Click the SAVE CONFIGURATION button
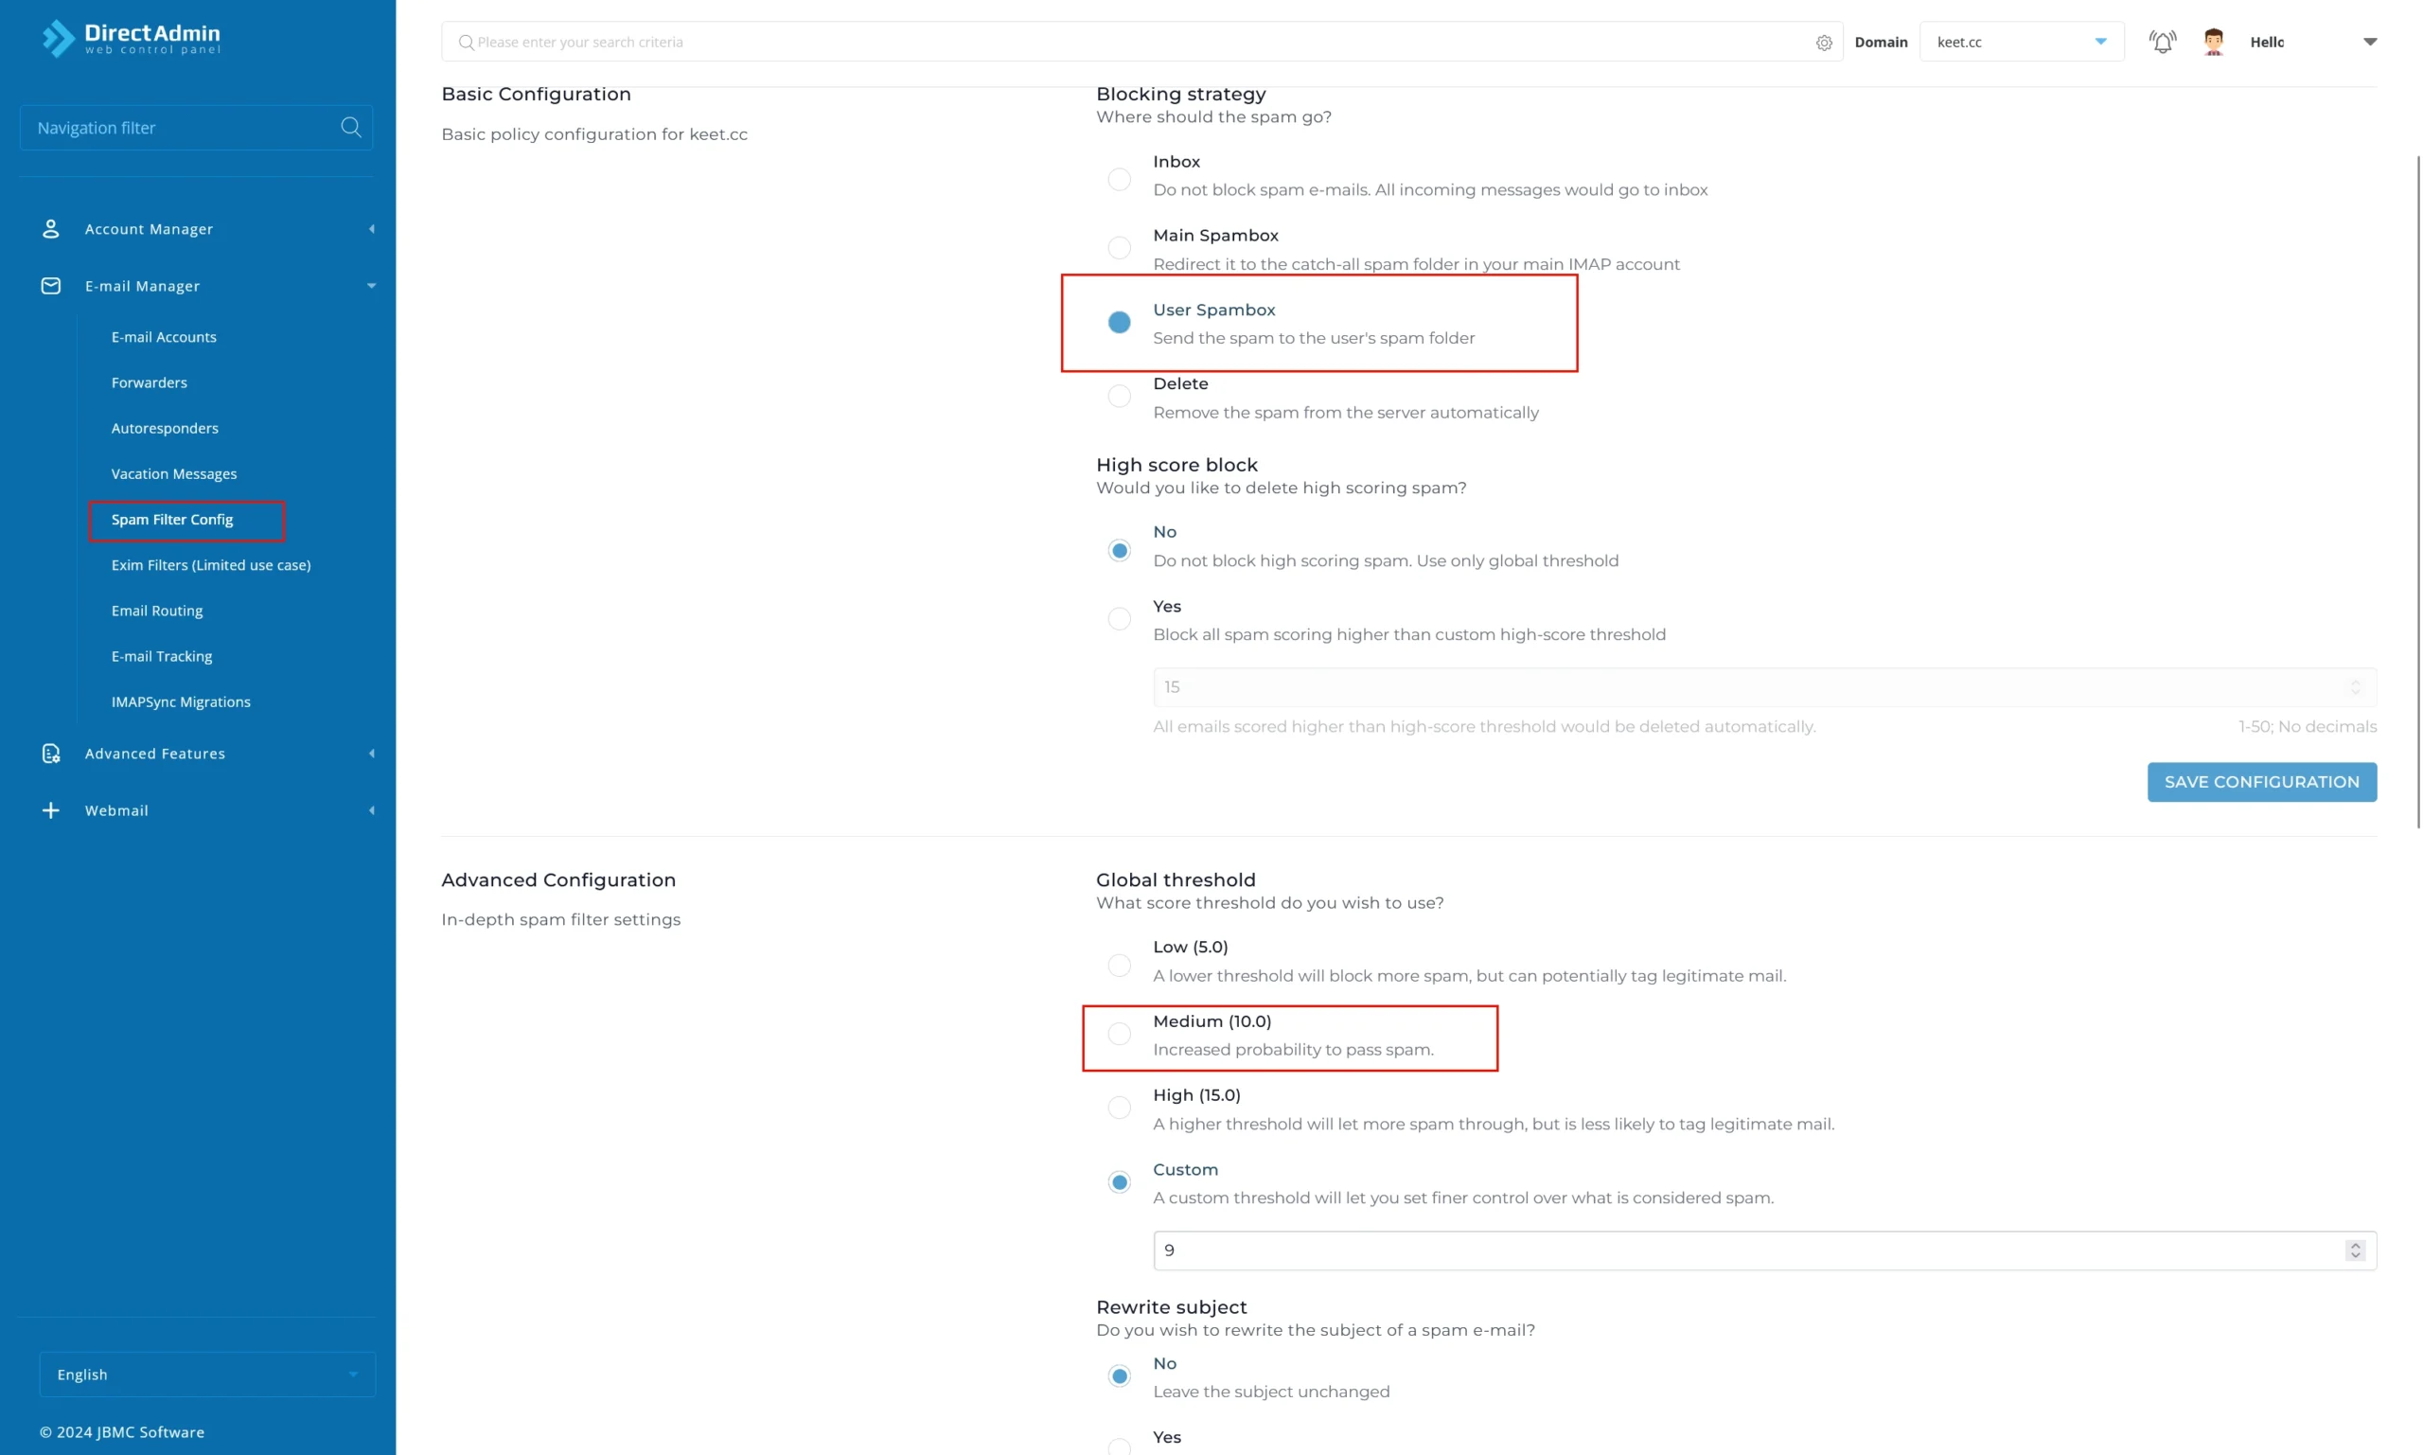Viewport: 2423px width, 1455px height. [2261, 782]
